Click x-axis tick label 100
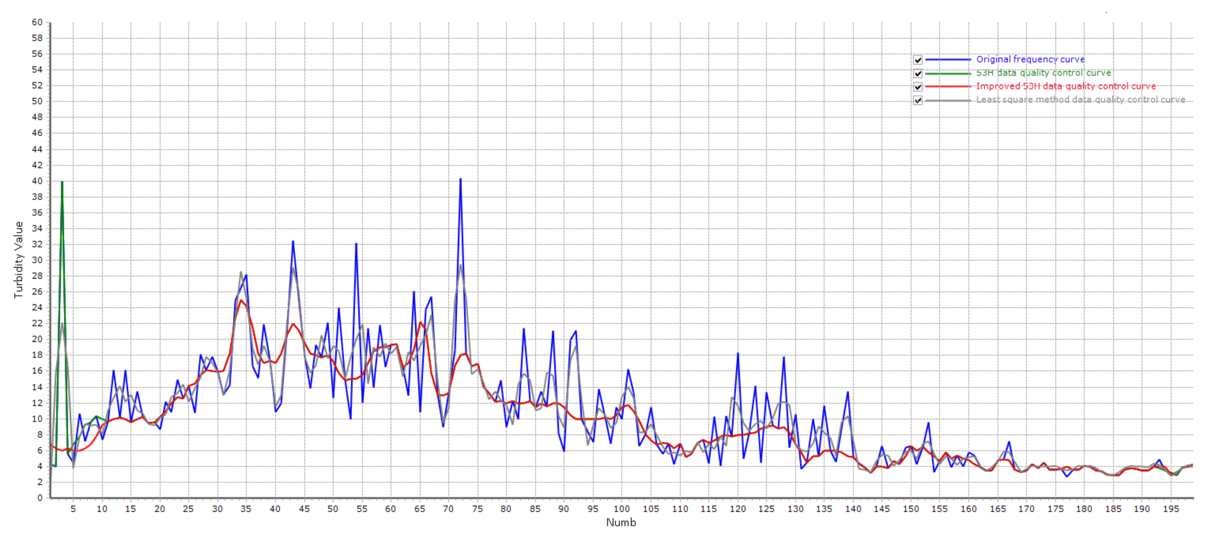The image size is (1208, 539). point(622,509)
